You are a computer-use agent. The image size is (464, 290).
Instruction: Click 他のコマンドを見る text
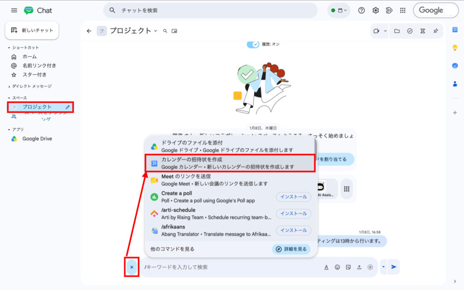tap(172, 249)
